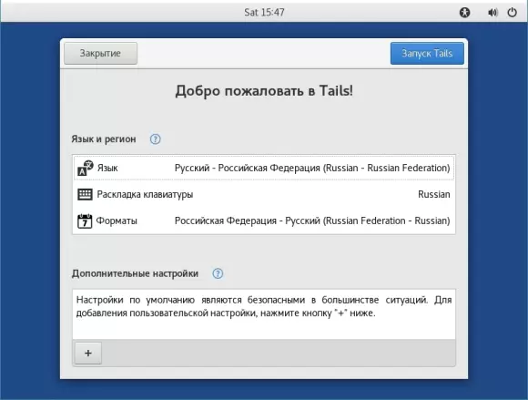Open the volume control in top bar
528x400 pixels.
(x=492, y=13)
